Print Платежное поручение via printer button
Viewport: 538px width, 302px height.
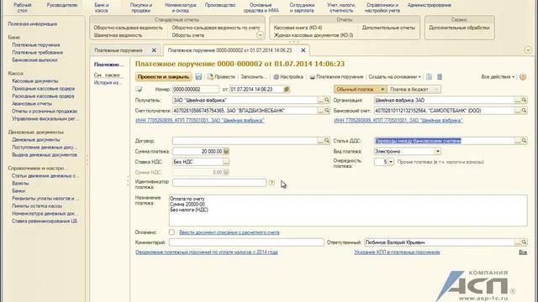336,76
